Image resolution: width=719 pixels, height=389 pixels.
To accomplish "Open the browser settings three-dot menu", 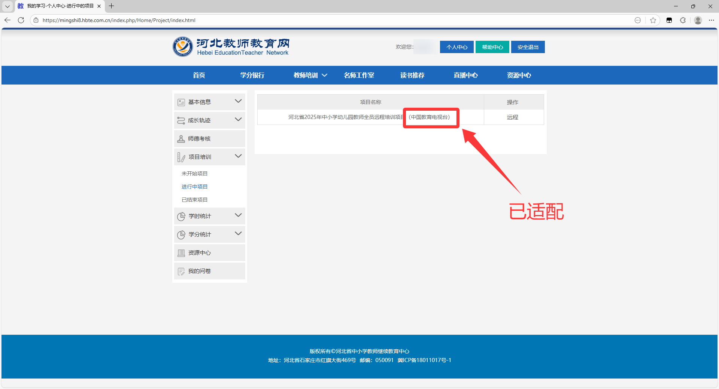I will pos(712,20).
